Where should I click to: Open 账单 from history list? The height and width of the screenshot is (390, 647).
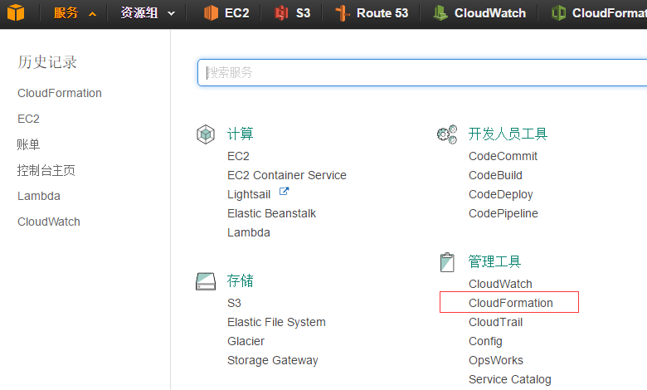coord(28,144)
